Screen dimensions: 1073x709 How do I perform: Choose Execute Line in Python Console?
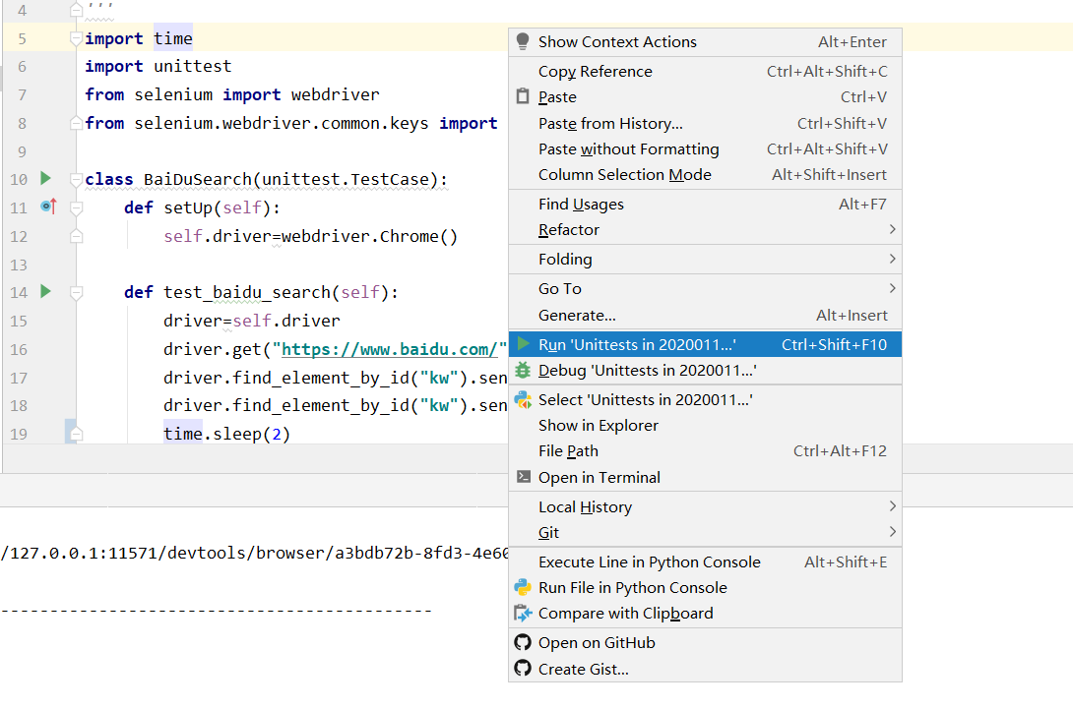(705, 562)
